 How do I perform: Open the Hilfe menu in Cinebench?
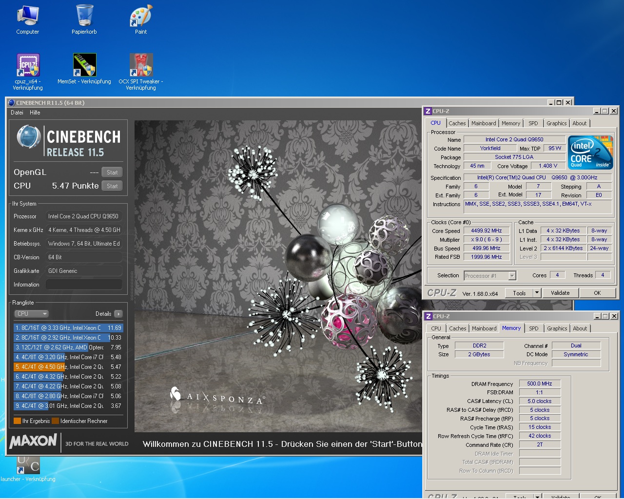[x=35, y=113]
